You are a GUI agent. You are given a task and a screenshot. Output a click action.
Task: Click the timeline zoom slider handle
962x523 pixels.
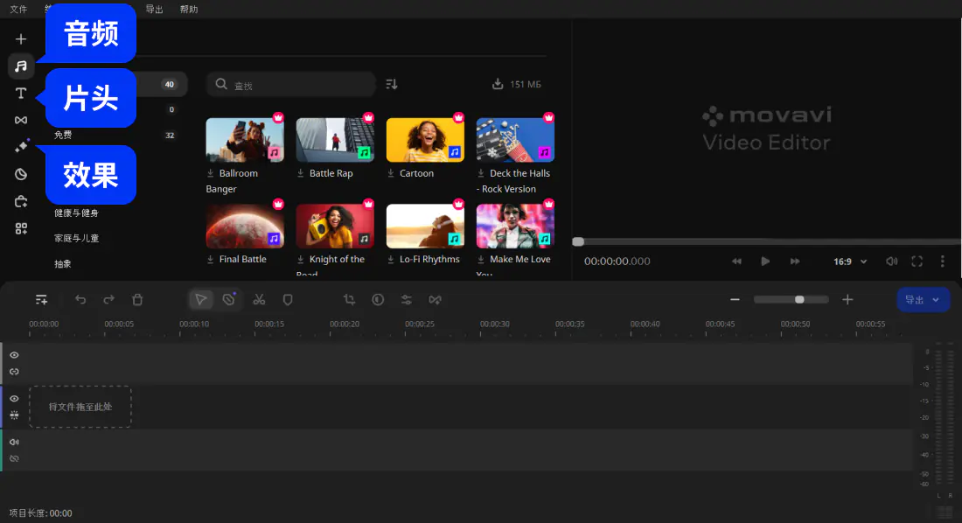coord(799,299)
